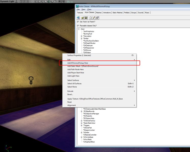Select ROObjectiveManager class
190x152 pixels.
(91, 114)
